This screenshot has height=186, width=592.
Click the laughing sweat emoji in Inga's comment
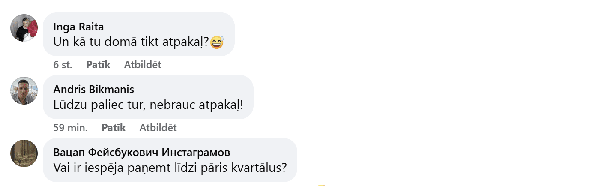click(x=218, y=42)
